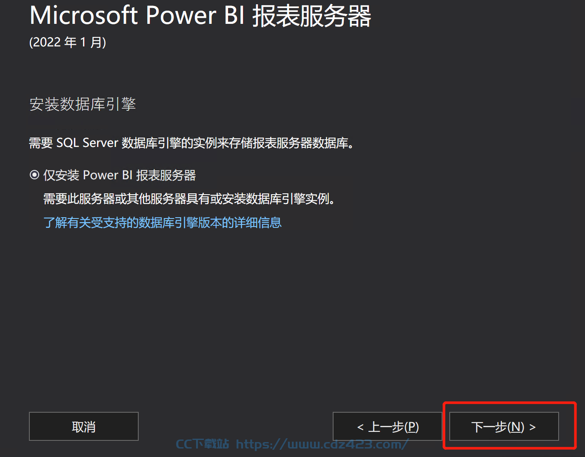Click the underlined N in 下一步(N)
This screenshot has height=457, width=585.
(x=516, y=427)
